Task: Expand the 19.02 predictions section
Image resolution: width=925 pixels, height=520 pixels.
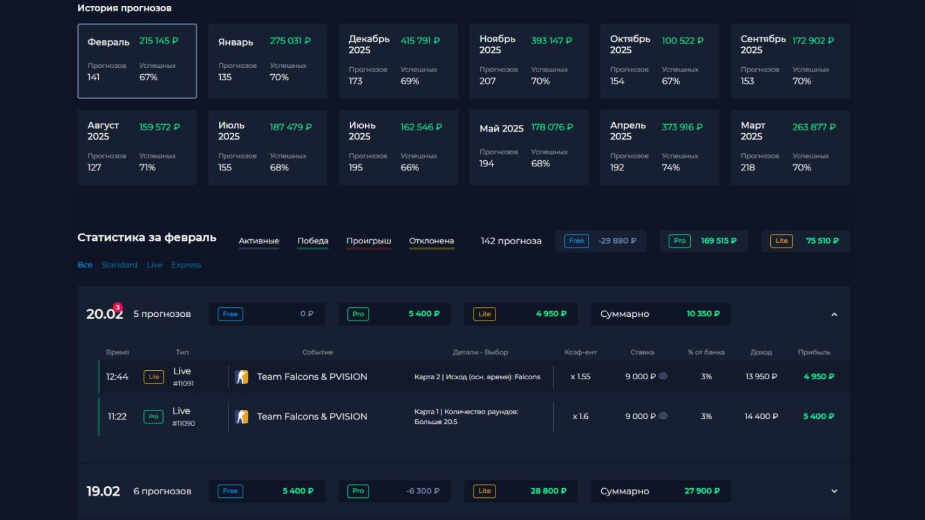Action: tap(834, 491)
